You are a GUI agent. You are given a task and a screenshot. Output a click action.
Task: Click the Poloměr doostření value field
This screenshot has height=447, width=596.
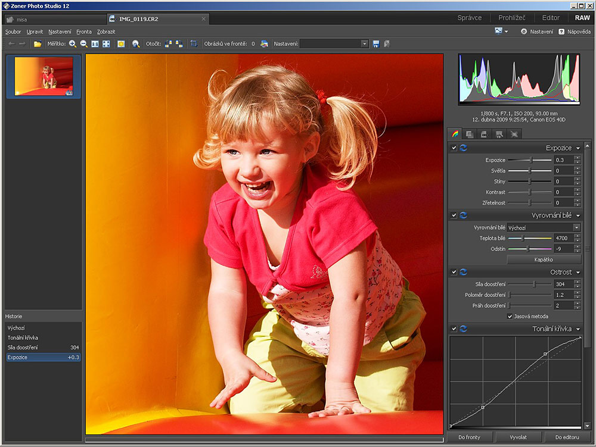point(564,295)
